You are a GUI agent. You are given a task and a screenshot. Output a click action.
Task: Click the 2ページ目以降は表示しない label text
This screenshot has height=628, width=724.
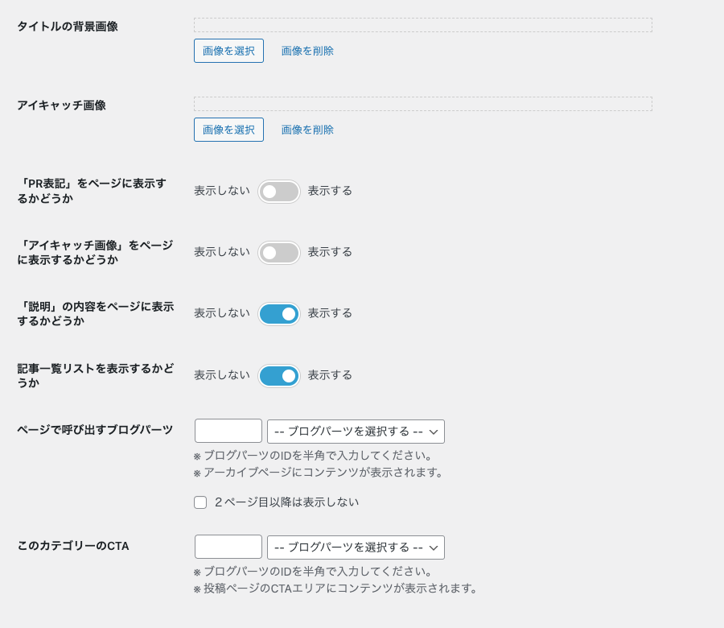(x=286, y=502)
